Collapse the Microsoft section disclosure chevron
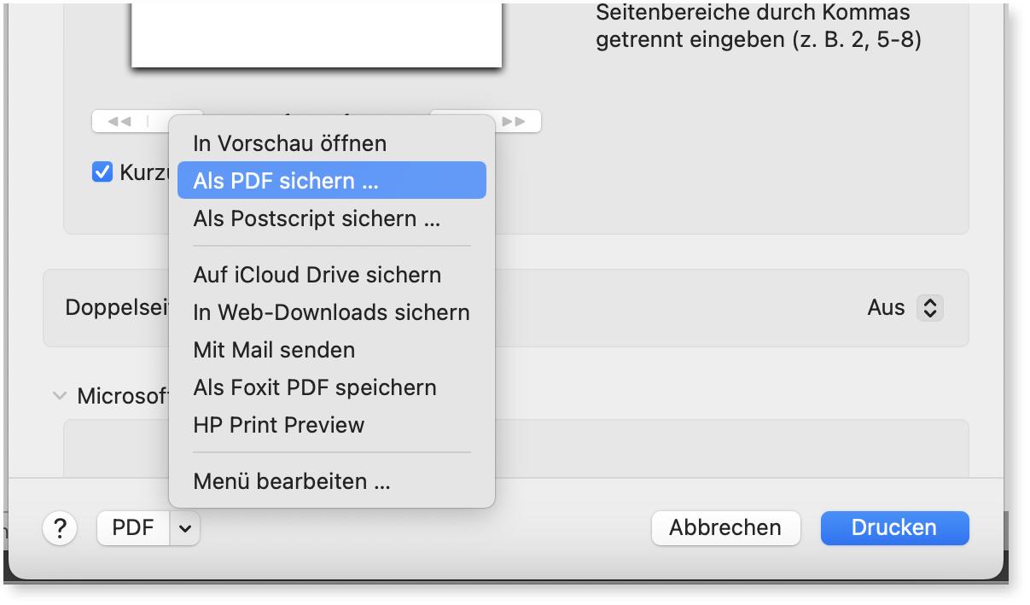Viewport: 1030px width, 605px height. (x=60, y=396)
